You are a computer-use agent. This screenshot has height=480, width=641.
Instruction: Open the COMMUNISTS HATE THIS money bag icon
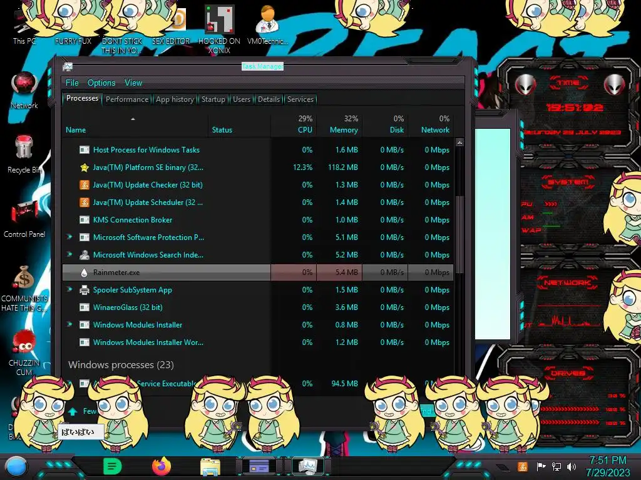click(24, 287)
